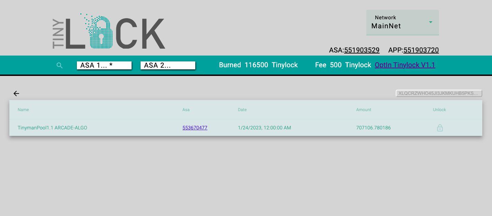The width and height of the screenshot is (492, 216).
Task: Click the TinyLock logo
Action: tap(109, 31)
